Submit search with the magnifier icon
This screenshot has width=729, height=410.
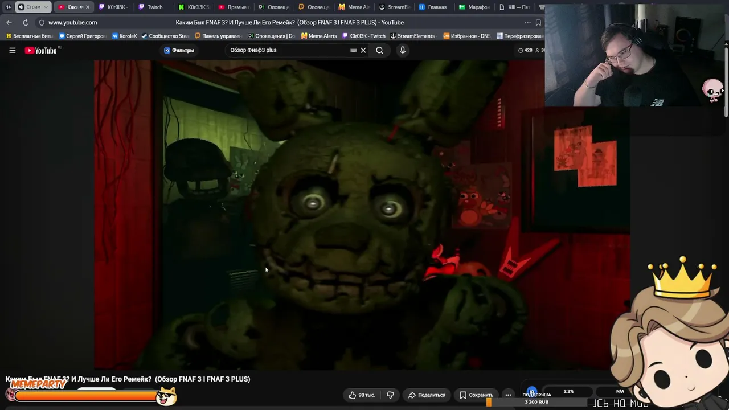point(379,50)
